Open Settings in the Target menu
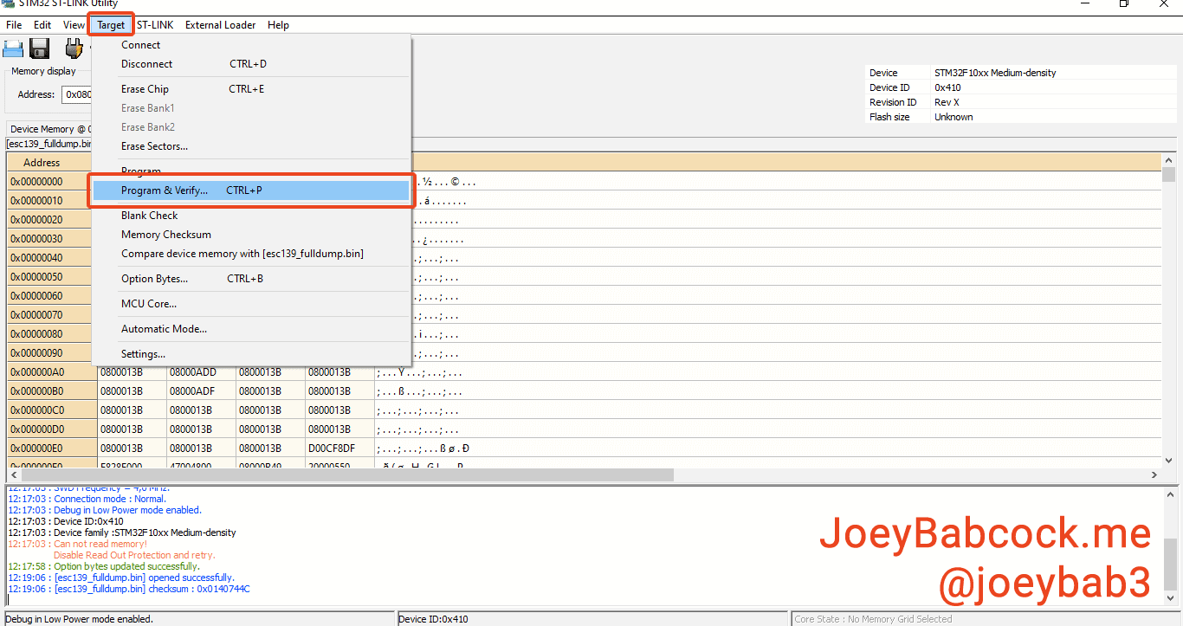This screenshot has height=626, width=1183. (x=143, y=354)
